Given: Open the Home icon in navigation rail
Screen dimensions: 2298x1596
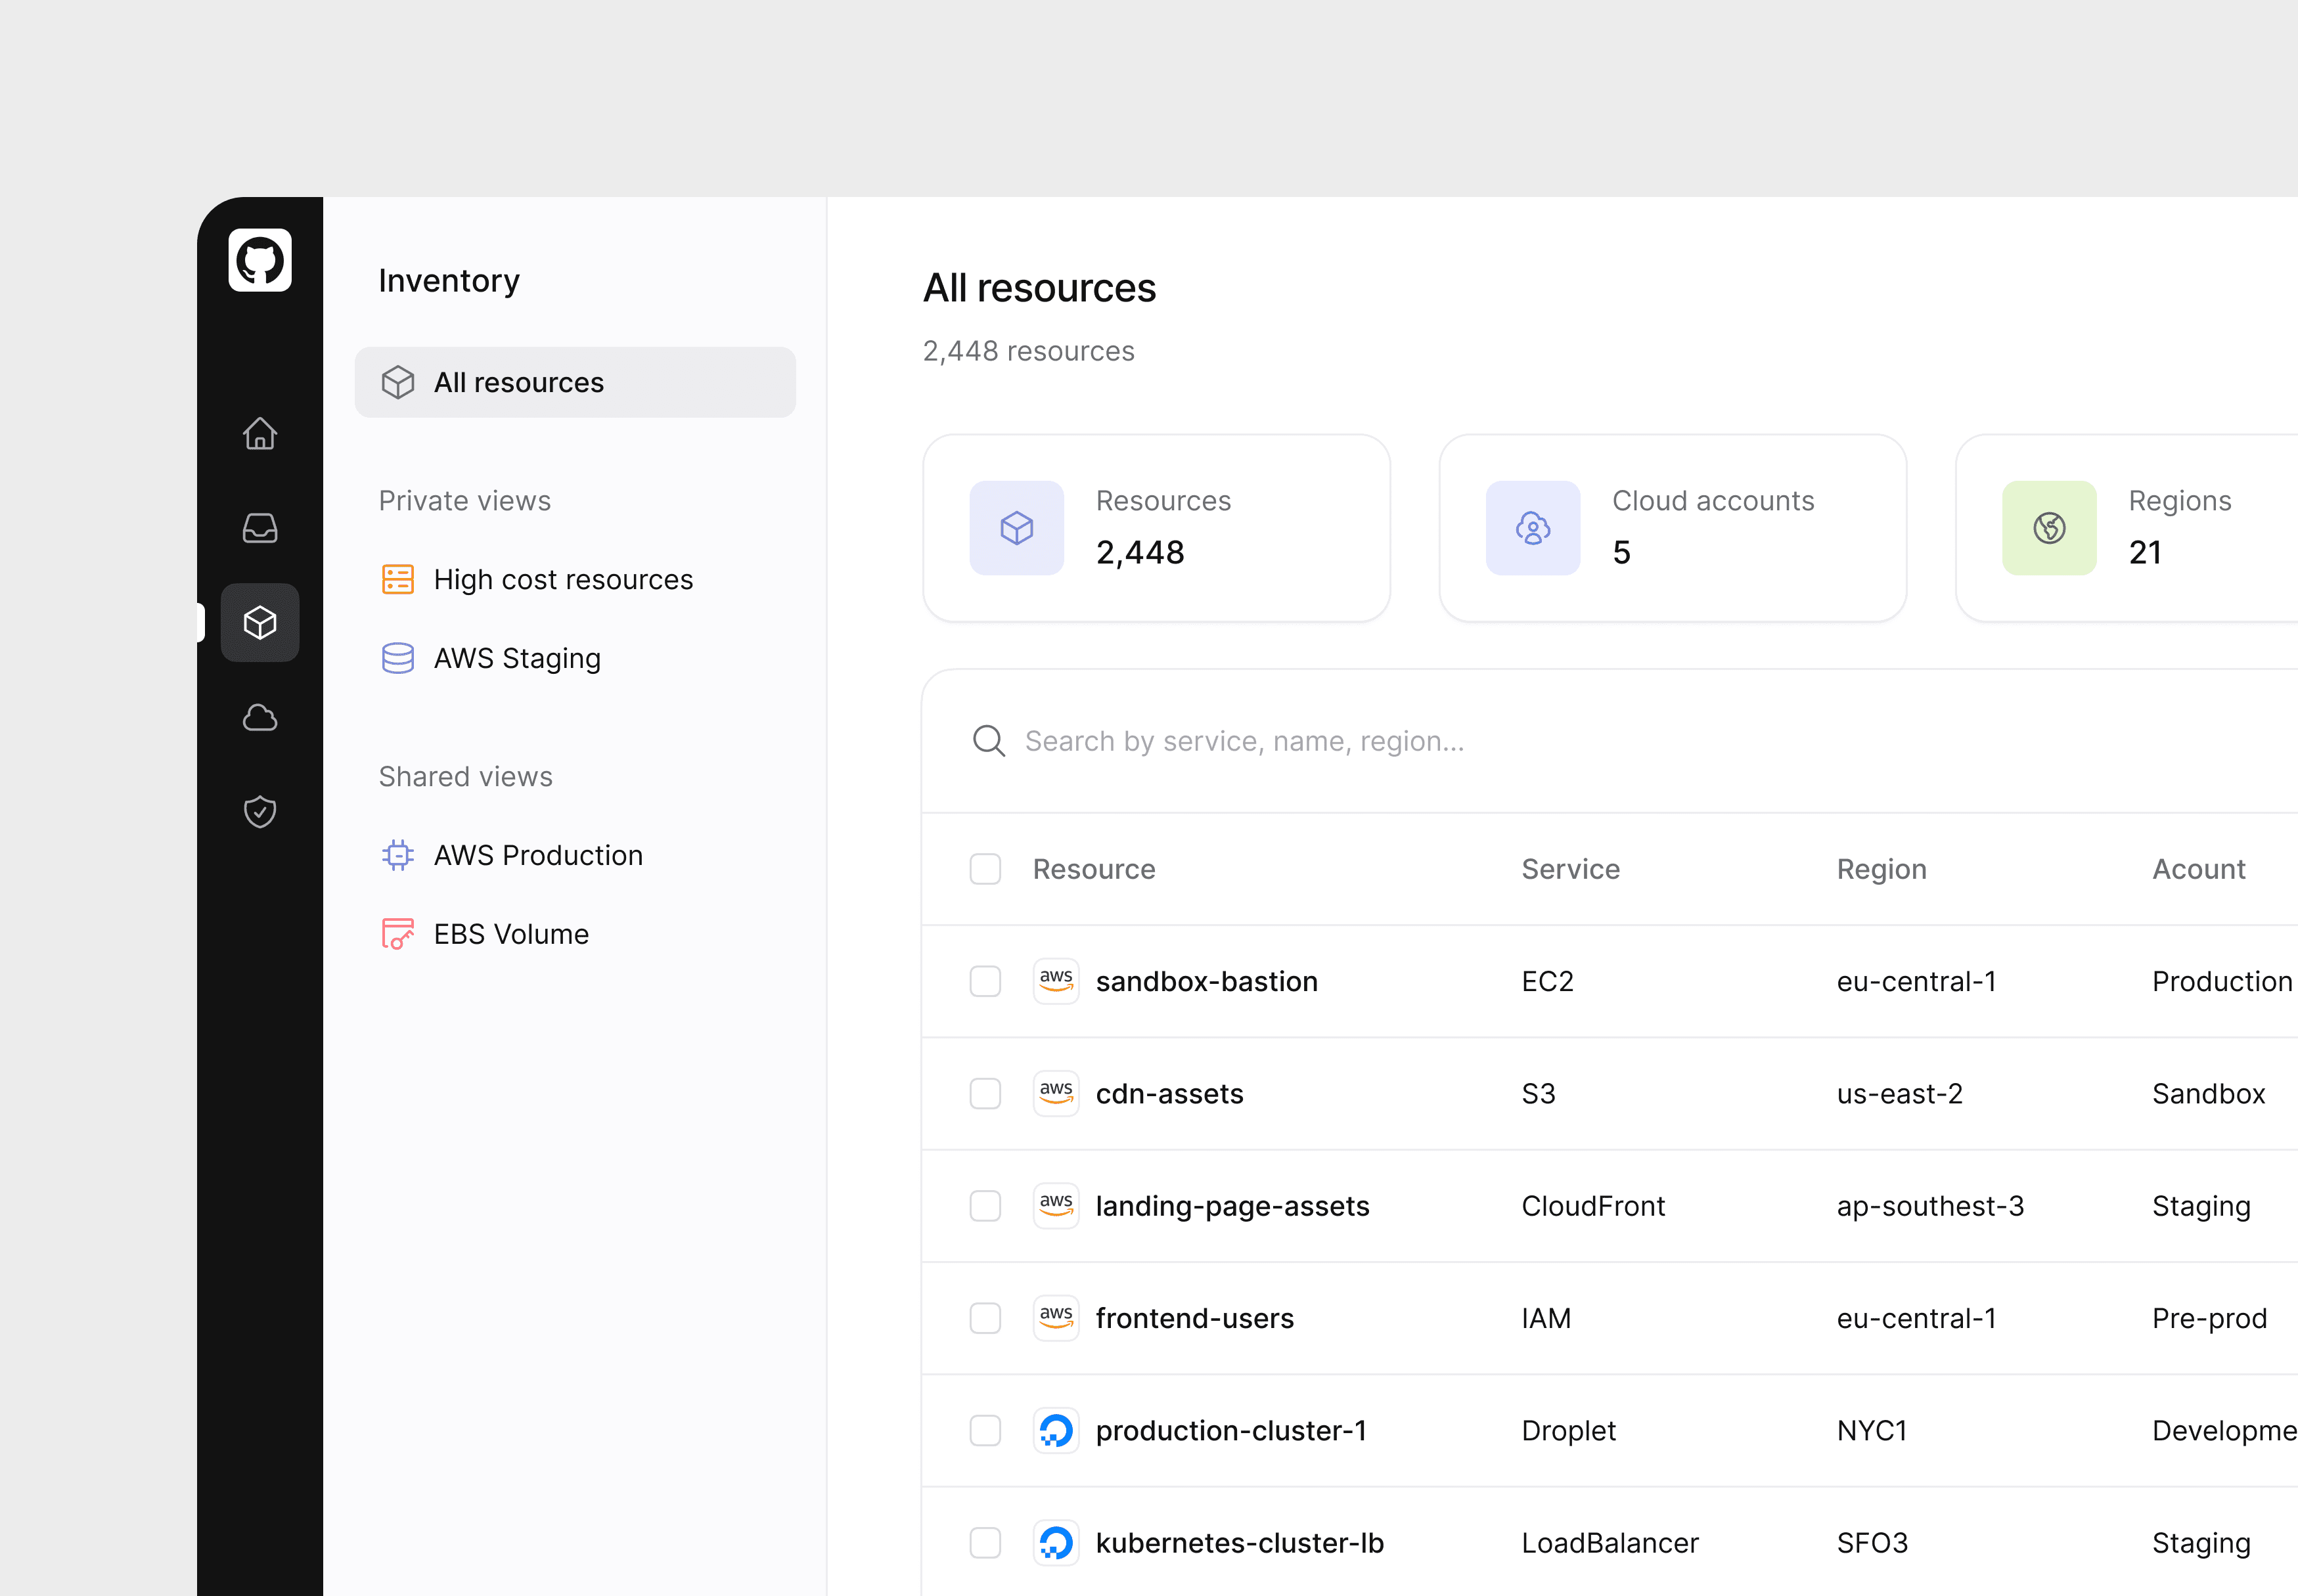Looking at the screenshot, I should click(259, 433).
